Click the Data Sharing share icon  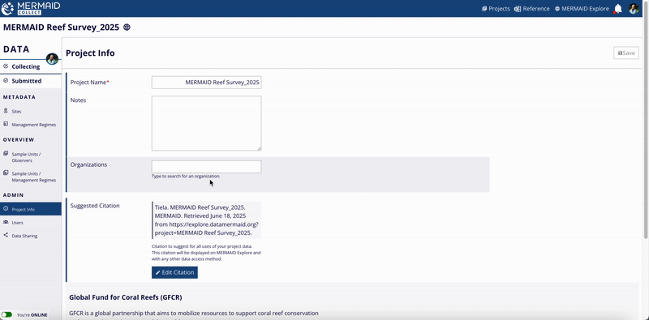pos(6,235)
